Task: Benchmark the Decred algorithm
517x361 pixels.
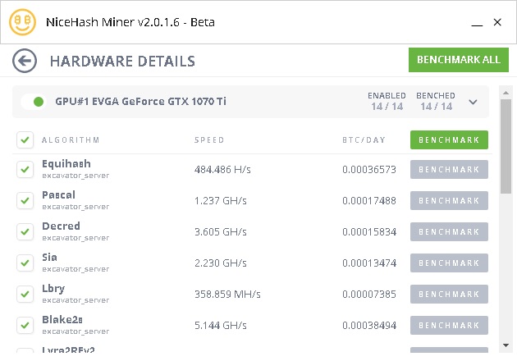Action: tap(449, 231)
